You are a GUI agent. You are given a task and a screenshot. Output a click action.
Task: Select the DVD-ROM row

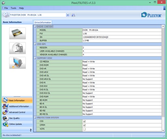coord(99,65)
